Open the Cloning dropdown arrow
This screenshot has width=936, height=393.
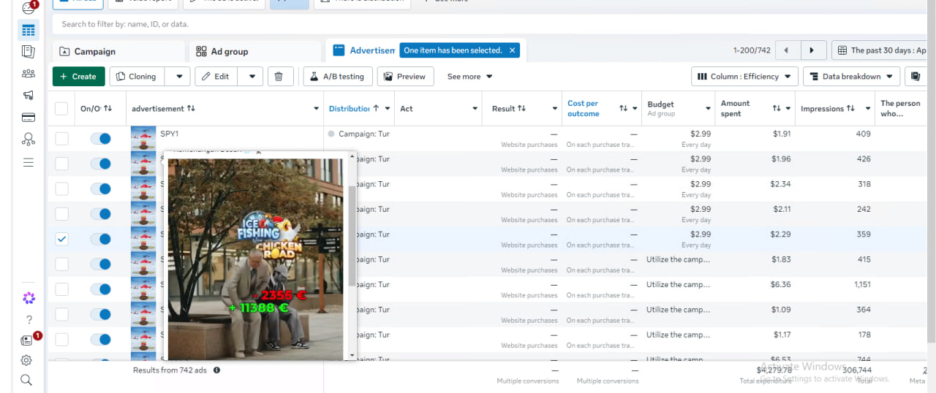pos(178,76)
